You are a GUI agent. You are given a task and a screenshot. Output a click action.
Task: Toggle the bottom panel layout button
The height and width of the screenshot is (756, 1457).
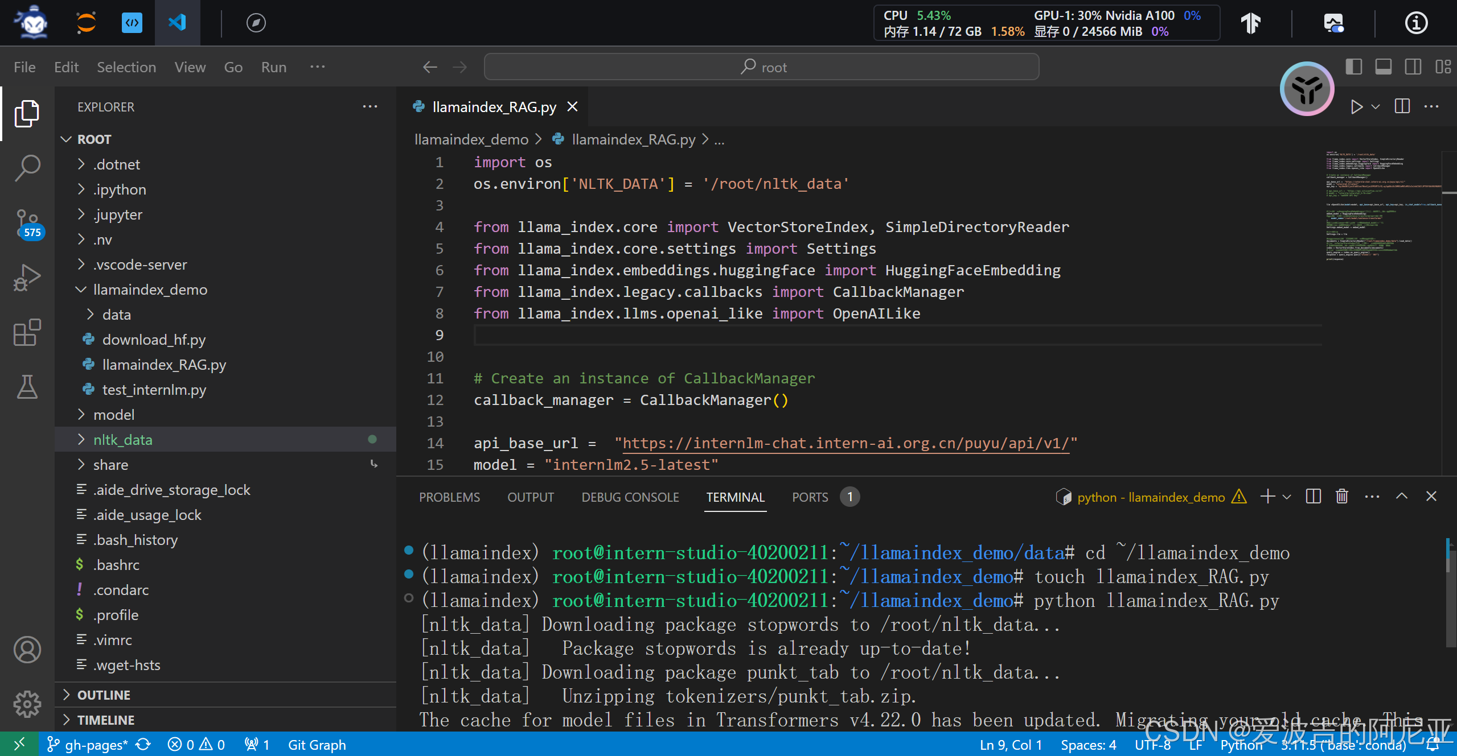[x=1384, y=67]
